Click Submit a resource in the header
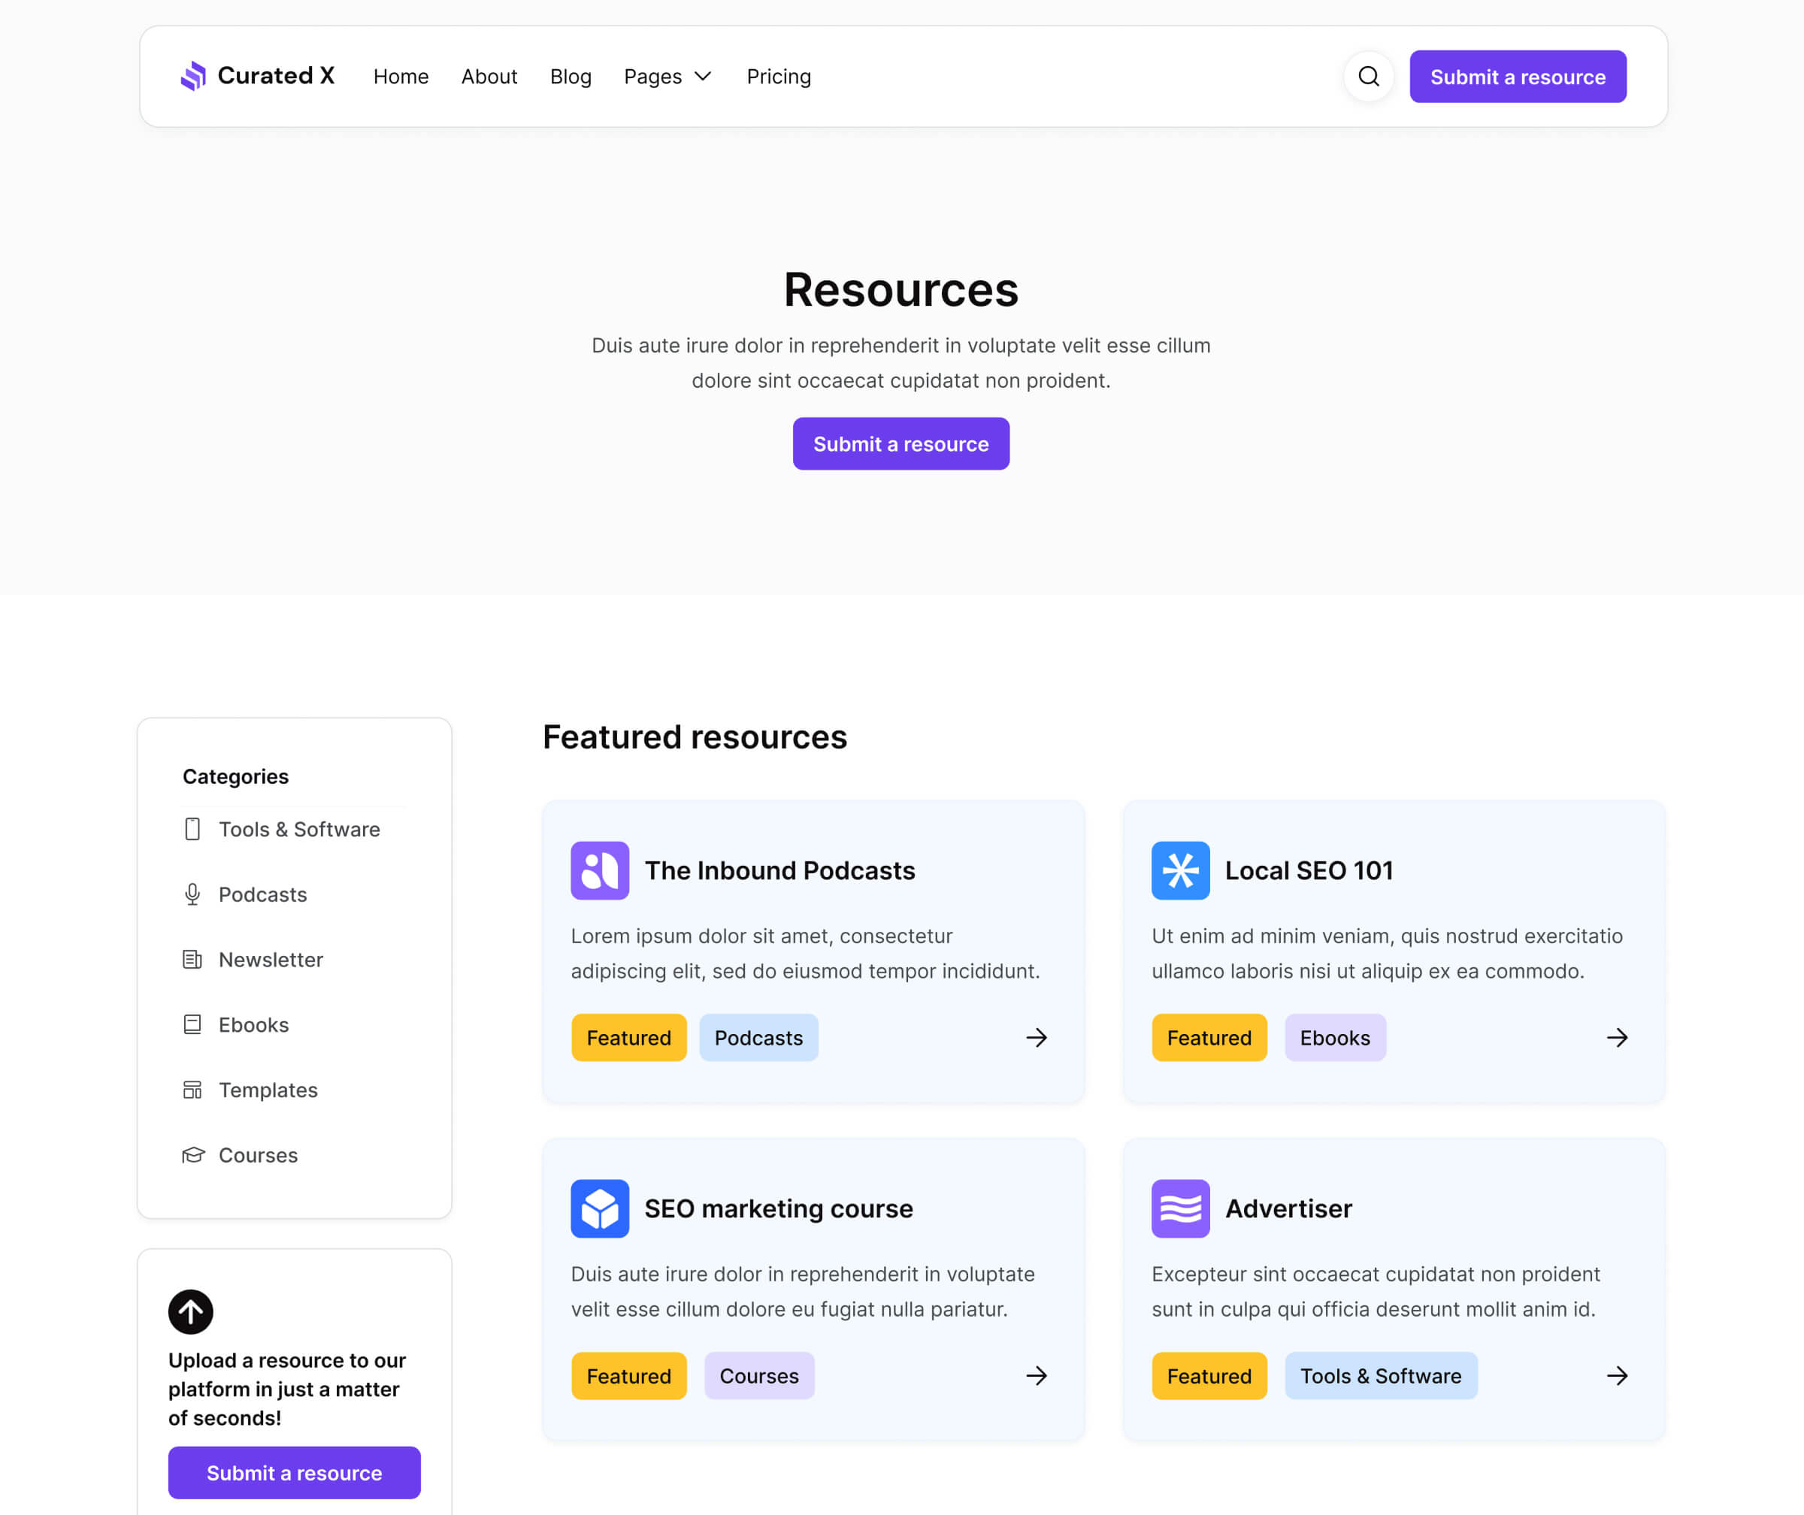Screen dimensions: 1804x1515 point(1518,77)
